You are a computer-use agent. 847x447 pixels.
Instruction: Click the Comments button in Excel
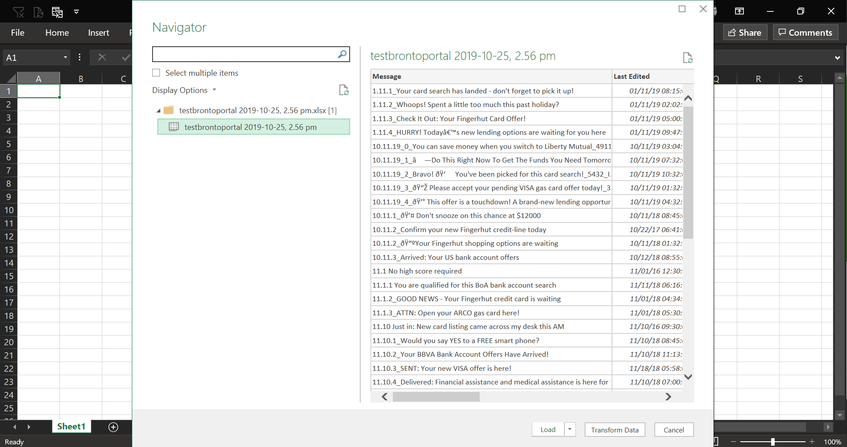tap(806, 33)
